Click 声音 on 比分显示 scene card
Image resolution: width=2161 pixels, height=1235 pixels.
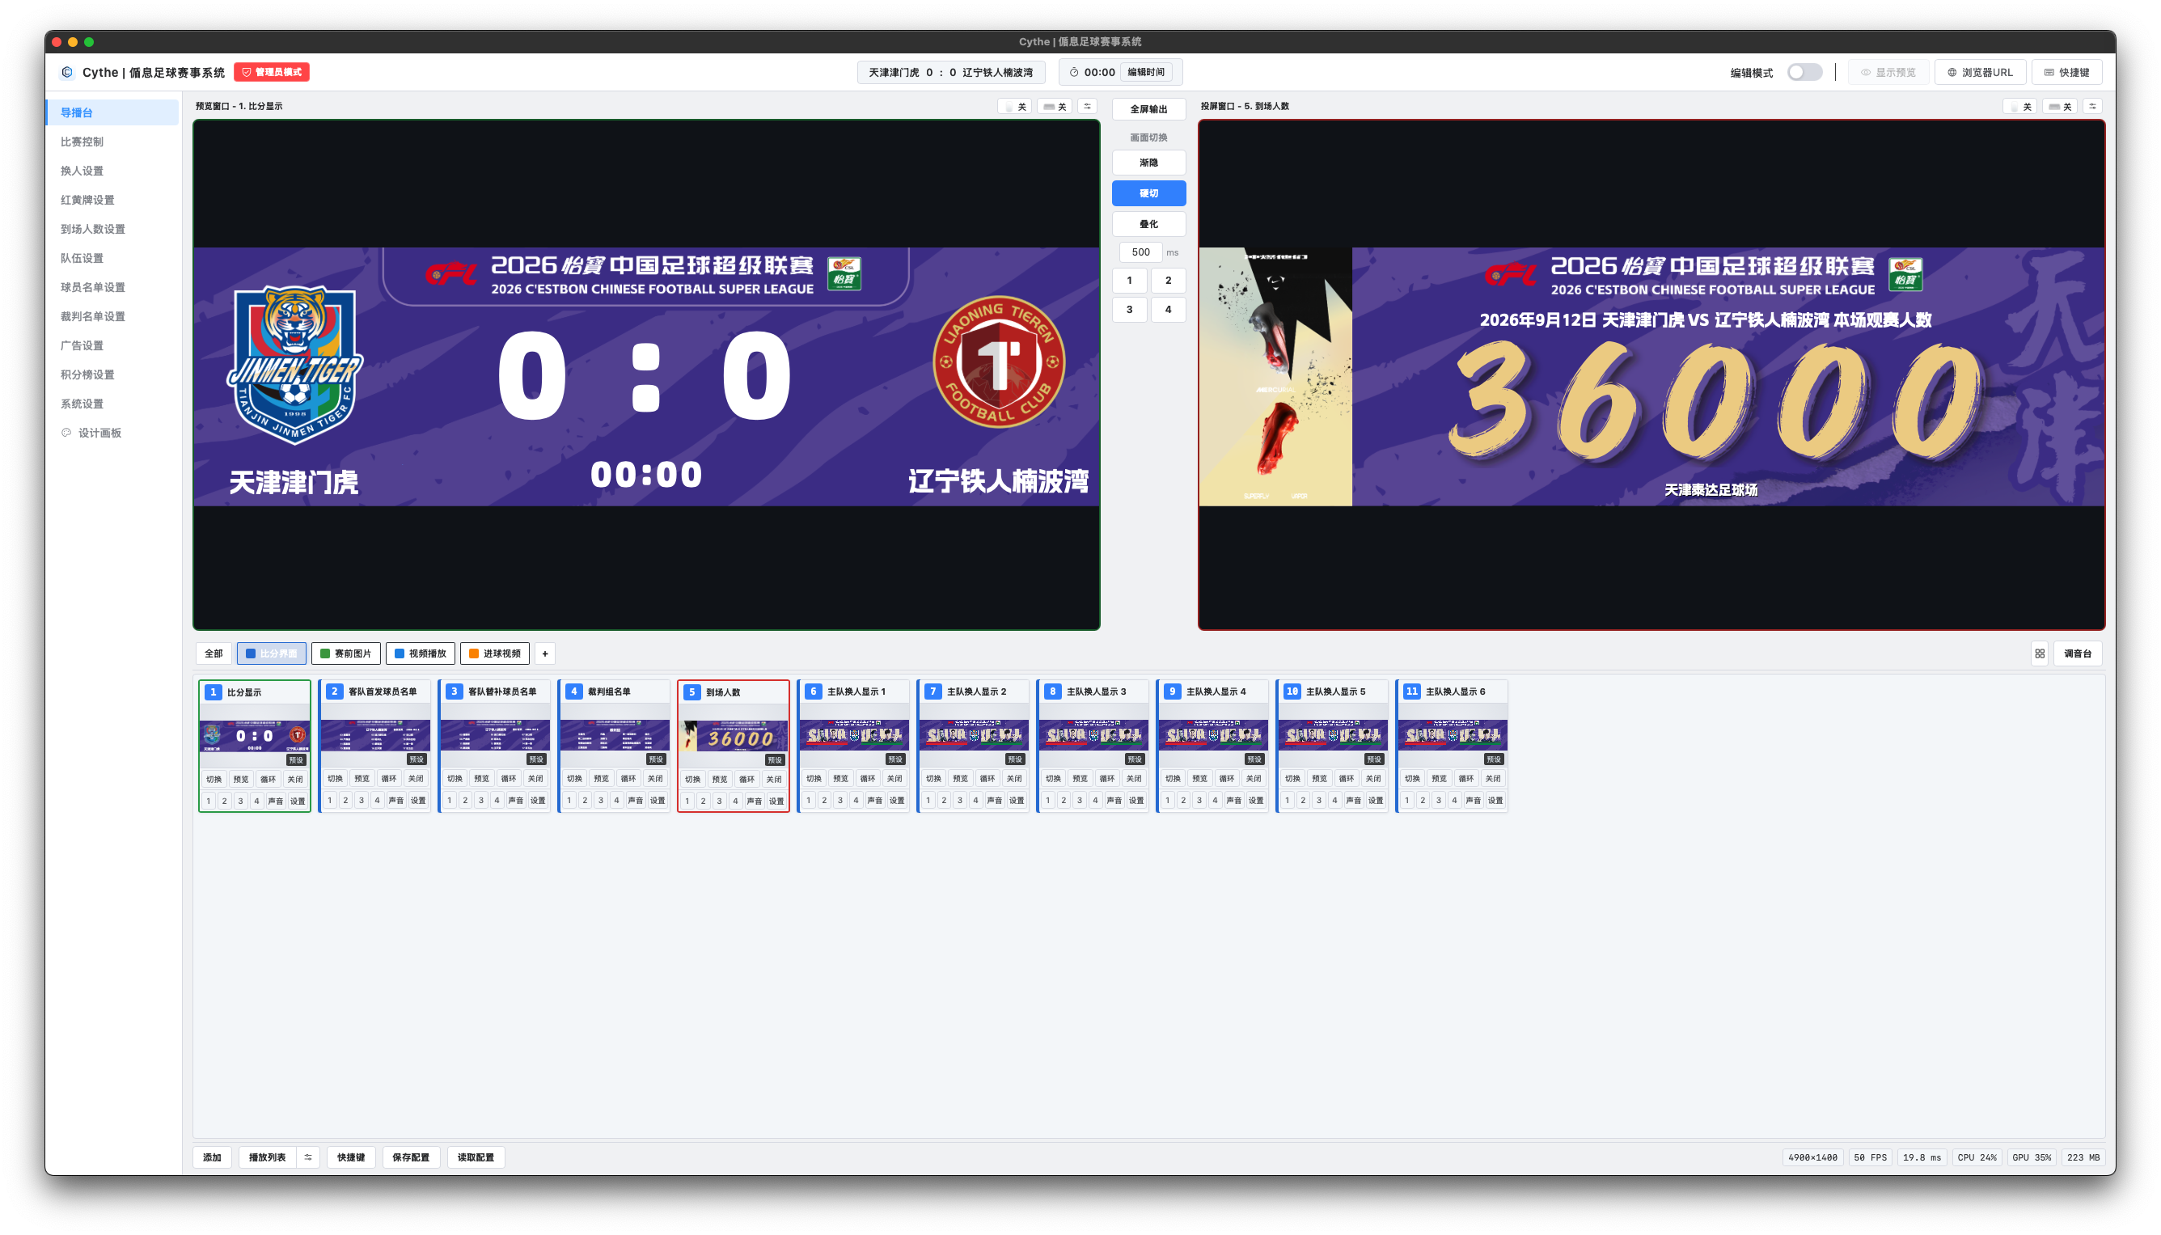(x=276, y=801)
